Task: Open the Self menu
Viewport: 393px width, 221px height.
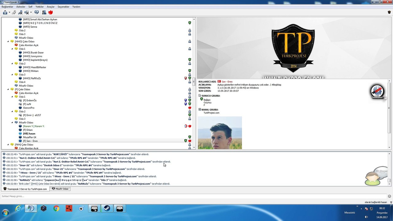Action: (30, 6)
